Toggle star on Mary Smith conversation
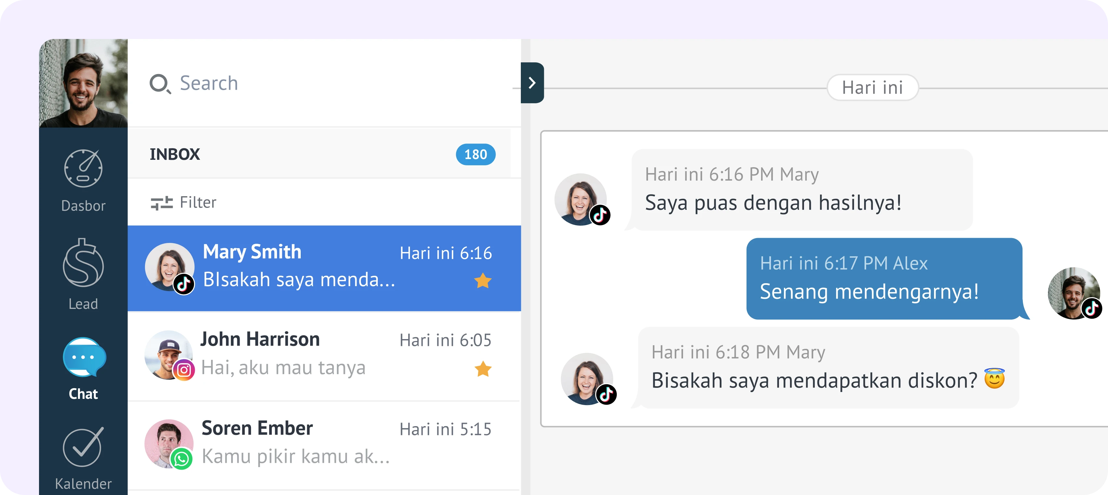This screenshot has height=495, width=1108. click(482, 281)
